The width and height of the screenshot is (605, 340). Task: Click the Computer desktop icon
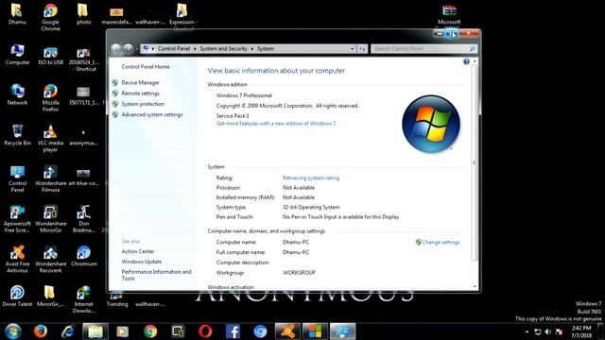(x=17, y=55)
